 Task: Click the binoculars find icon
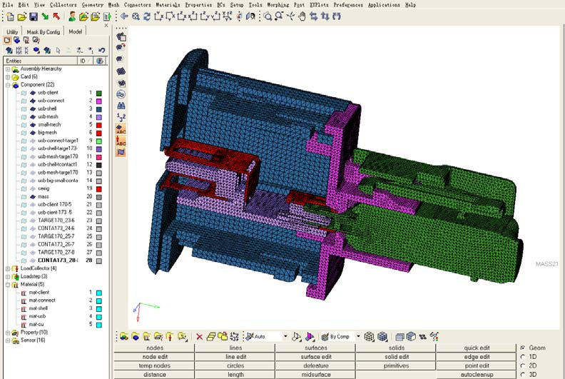[121, 106]
